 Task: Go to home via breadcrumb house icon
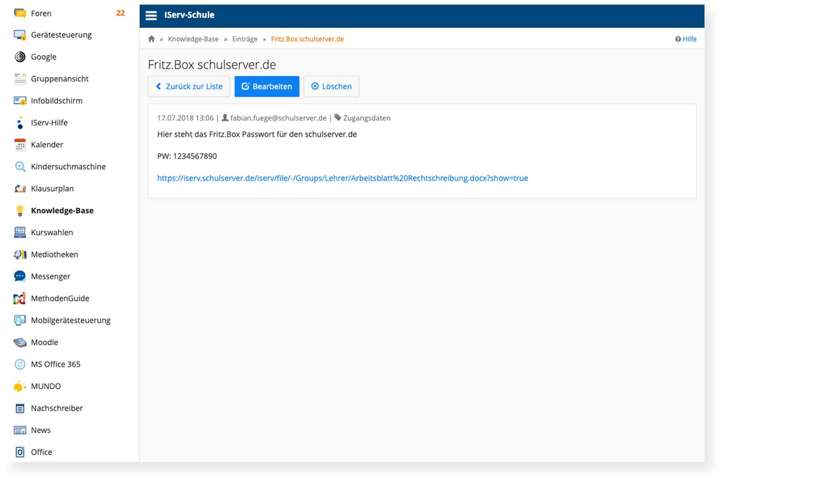click(151, 39)
